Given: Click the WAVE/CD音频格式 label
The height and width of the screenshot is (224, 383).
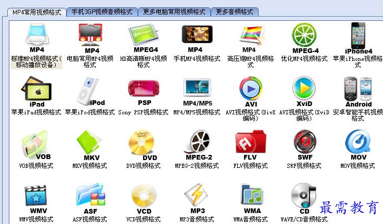Looking at the screenshot, I should coord(304,219).
